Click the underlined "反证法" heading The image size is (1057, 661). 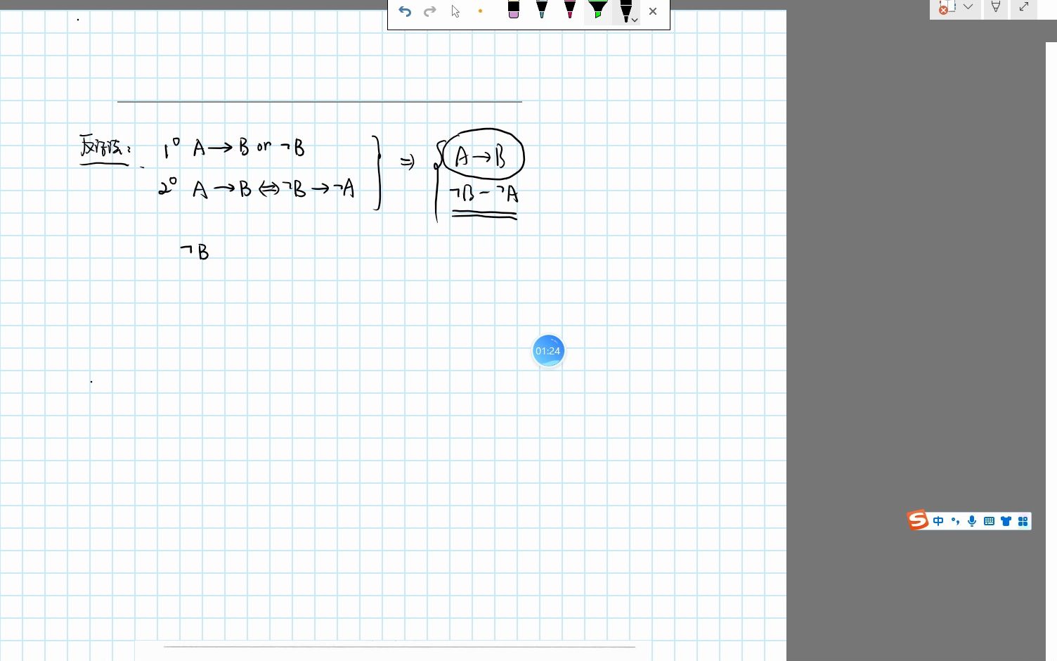pos(105,149)
